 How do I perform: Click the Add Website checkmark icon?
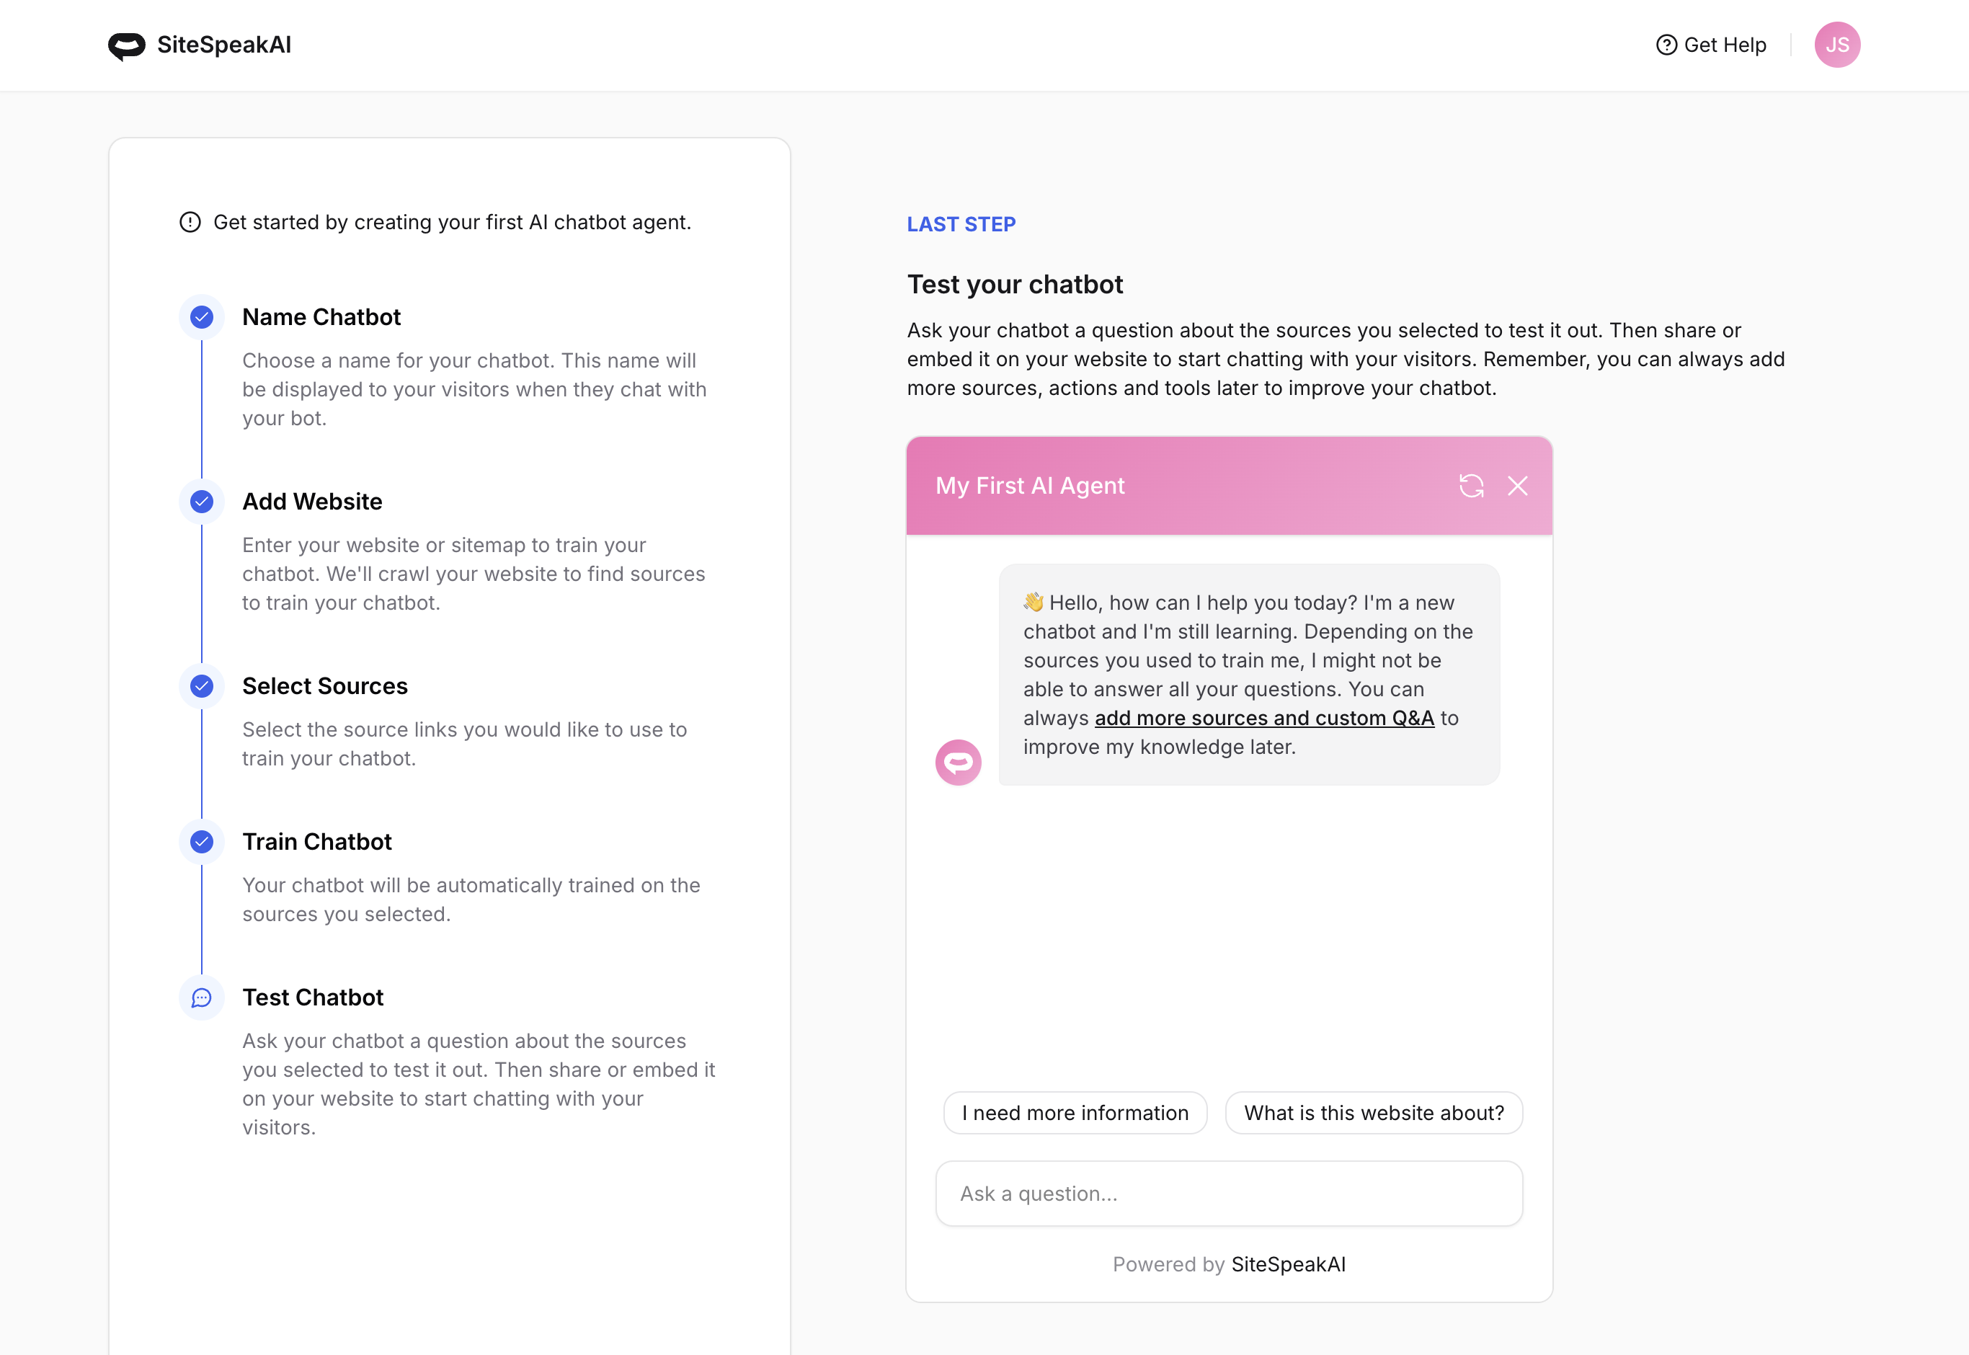[x=202, y=502]
